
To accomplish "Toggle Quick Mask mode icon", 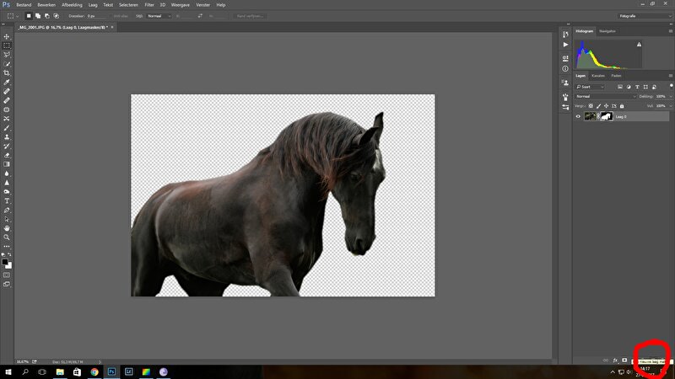I will (7, 275).
